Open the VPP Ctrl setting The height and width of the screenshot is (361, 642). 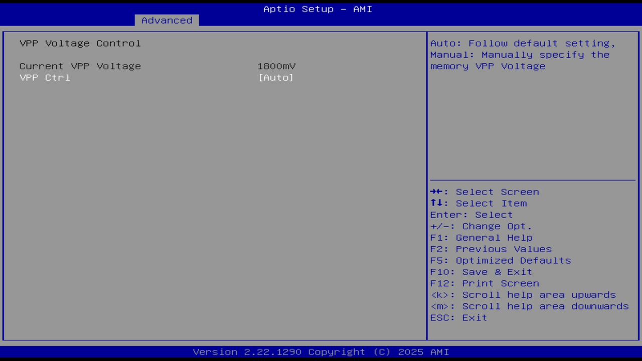pos(45,77)
